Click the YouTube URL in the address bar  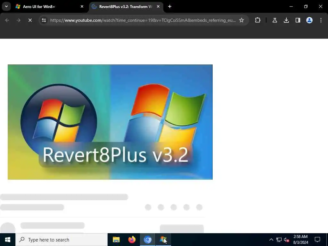143,20
